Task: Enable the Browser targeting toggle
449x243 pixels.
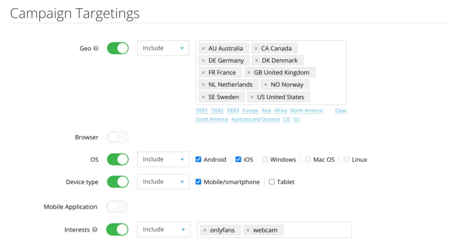Action: point(118,137)
